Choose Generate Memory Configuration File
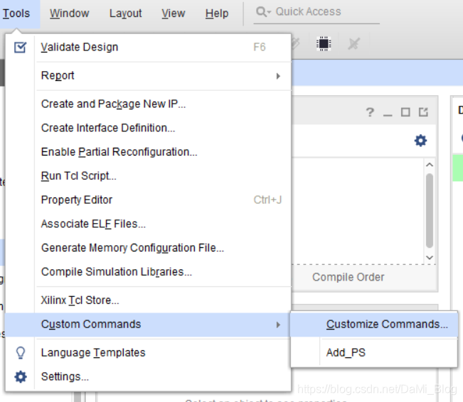This screenshot has height=402, width=463. (x=163, y=248)
